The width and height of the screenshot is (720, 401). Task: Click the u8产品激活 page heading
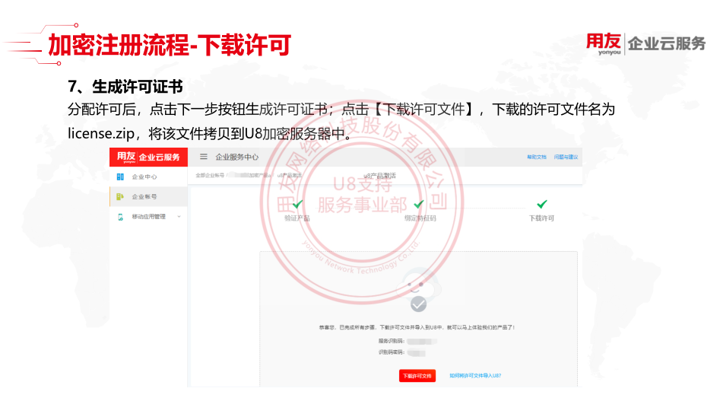click(379, 176)
